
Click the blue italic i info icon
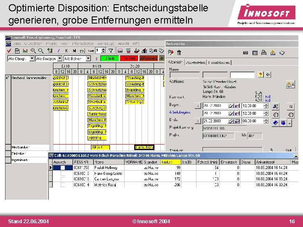[x=58, y=51]
